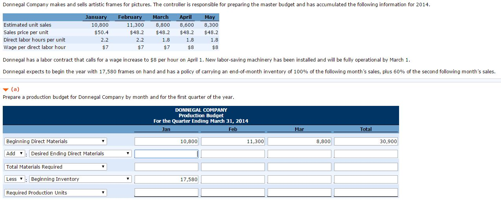
Task: Click Feb field in Total Materials Required row
Action: (233, 167)
